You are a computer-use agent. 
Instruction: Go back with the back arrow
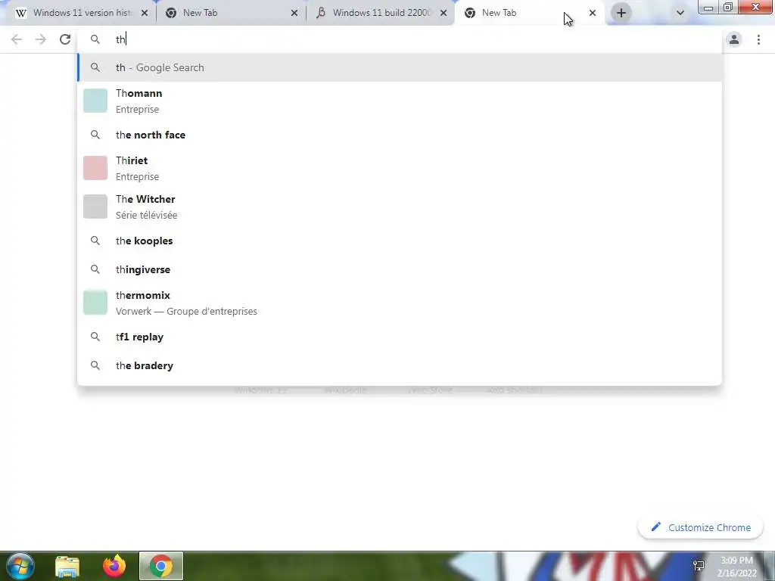point(17,39)
